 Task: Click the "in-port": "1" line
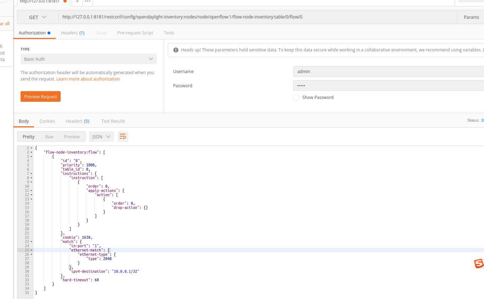[x=85, y=246]
